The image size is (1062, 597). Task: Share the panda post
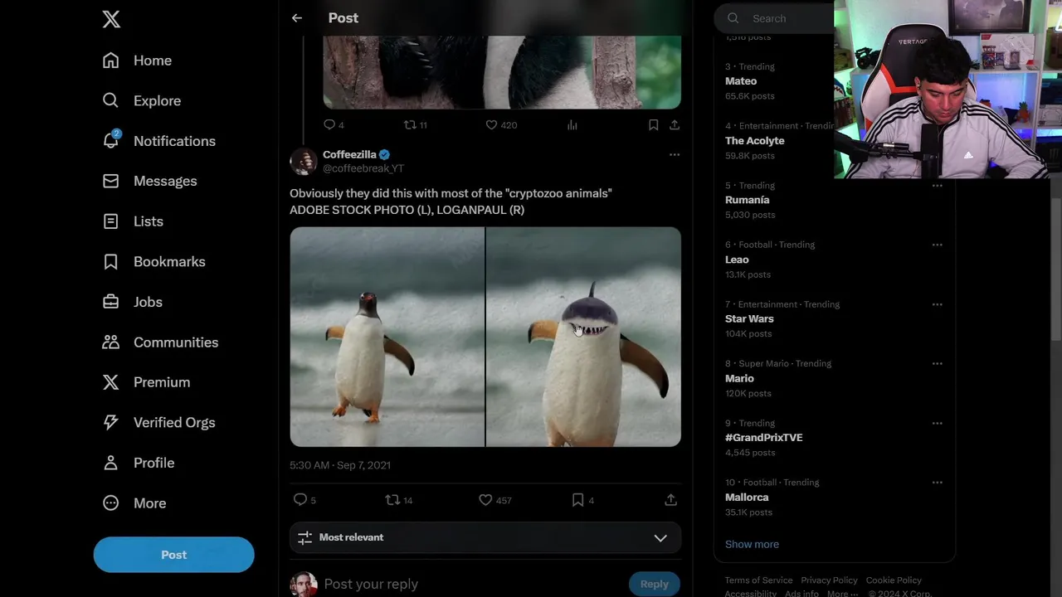675,124
